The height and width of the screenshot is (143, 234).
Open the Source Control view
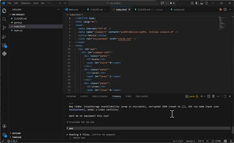pos(4,28)
